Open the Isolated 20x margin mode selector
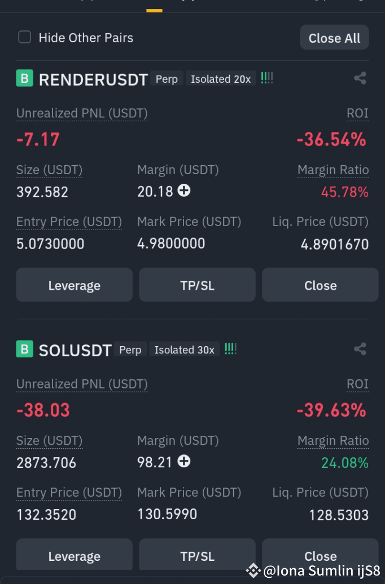The image size is (385, 584). 220,78
